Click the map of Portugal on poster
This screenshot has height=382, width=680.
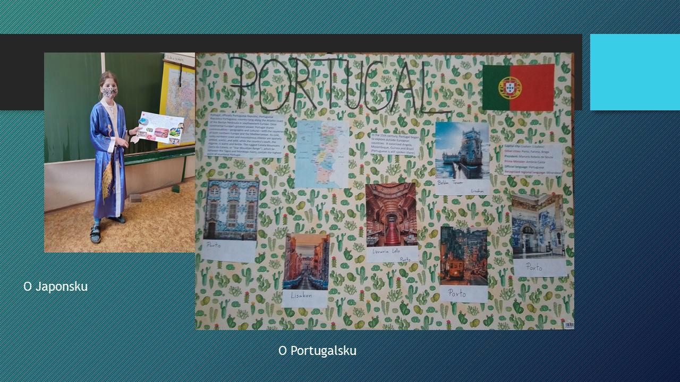[322, 154]
